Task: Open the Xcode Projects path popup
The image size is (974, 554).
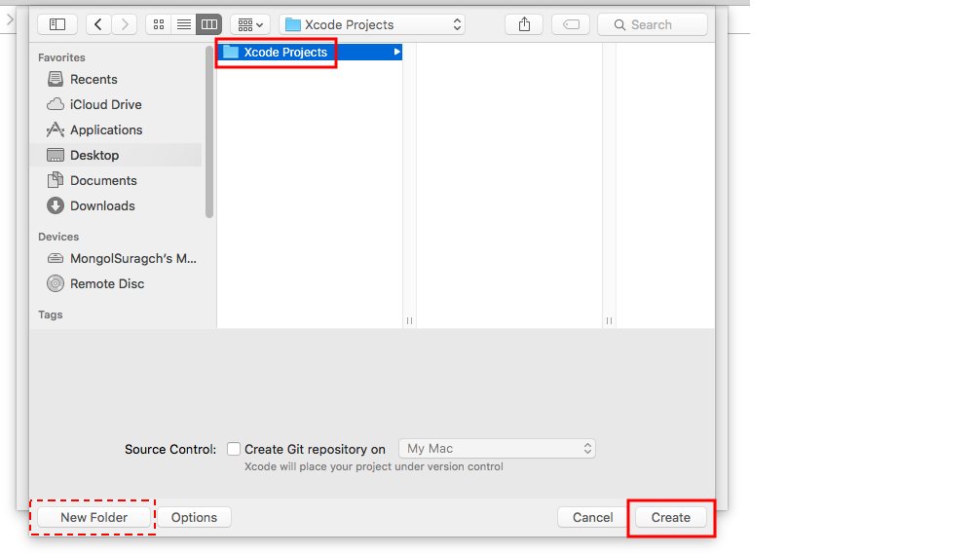Action: (x=372, y=25)
